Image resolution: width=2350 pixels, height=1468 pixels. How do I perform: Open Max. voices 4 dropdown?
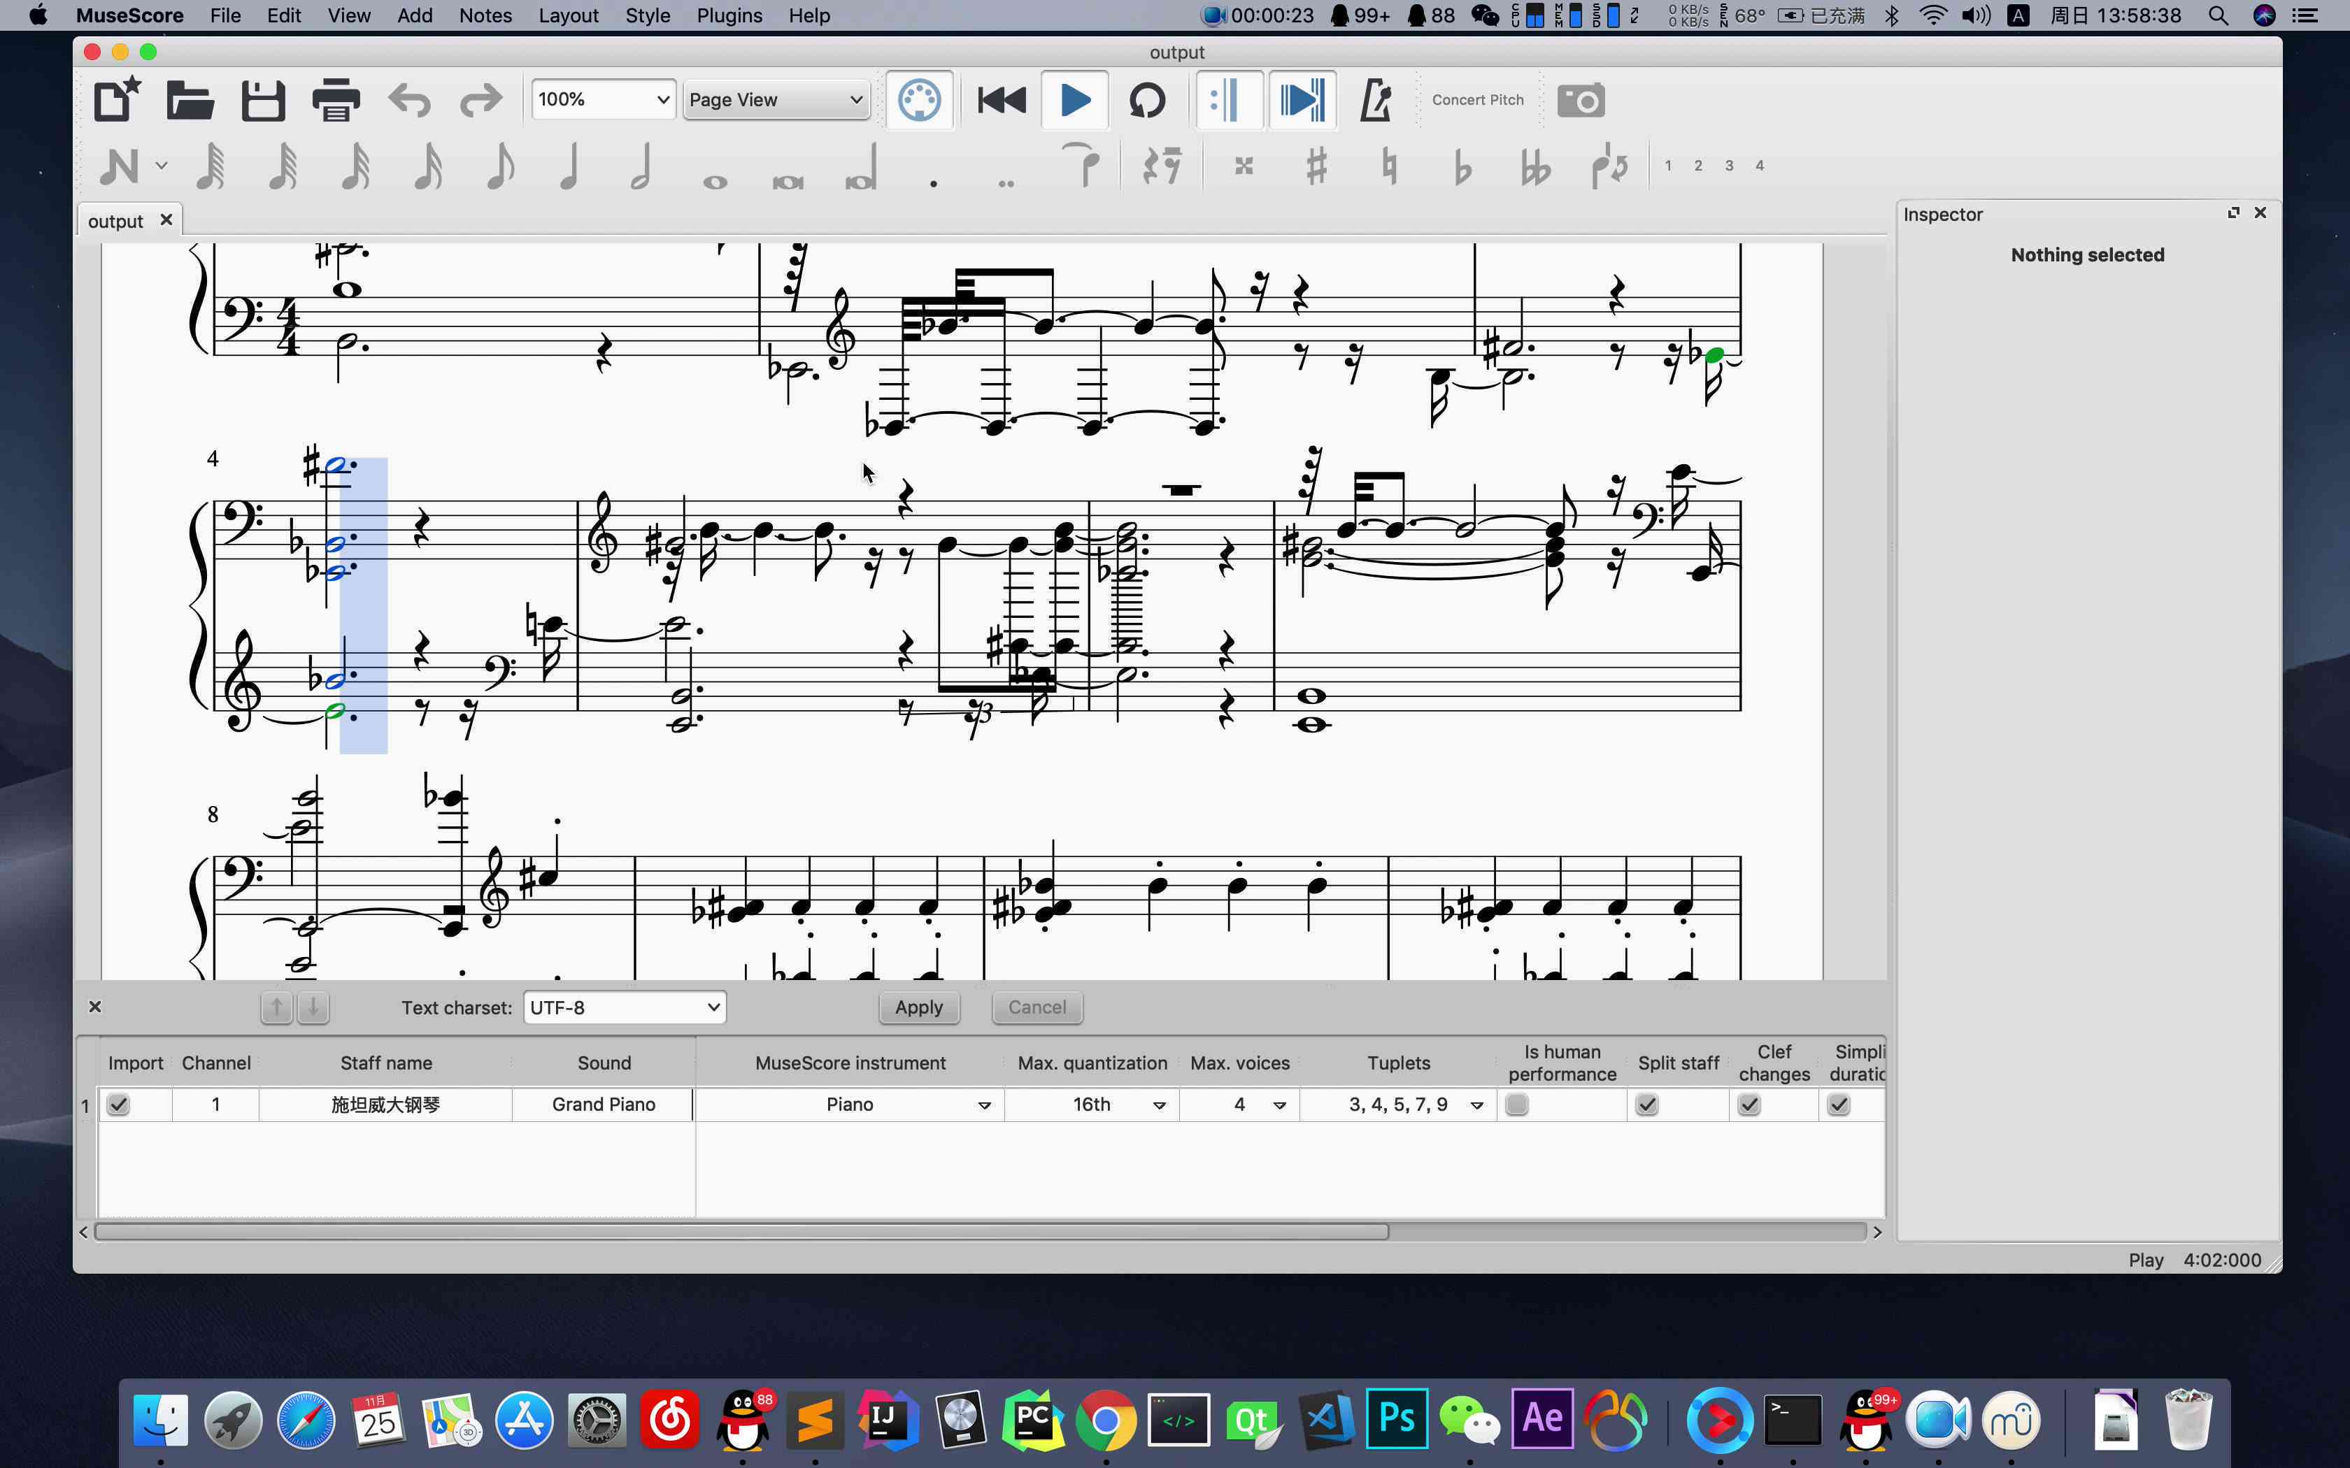coord(1240,1105)
